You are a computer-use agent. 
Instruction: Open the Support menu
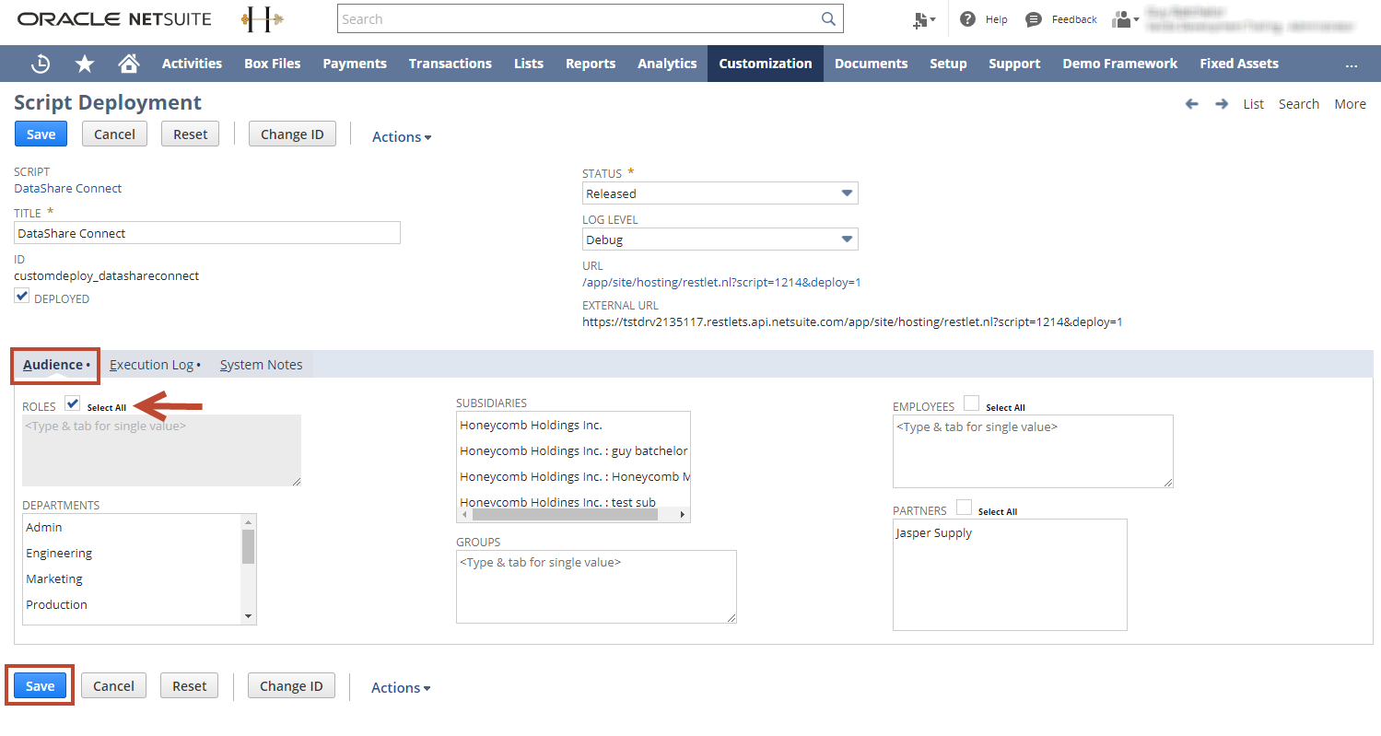point(1014,64)
